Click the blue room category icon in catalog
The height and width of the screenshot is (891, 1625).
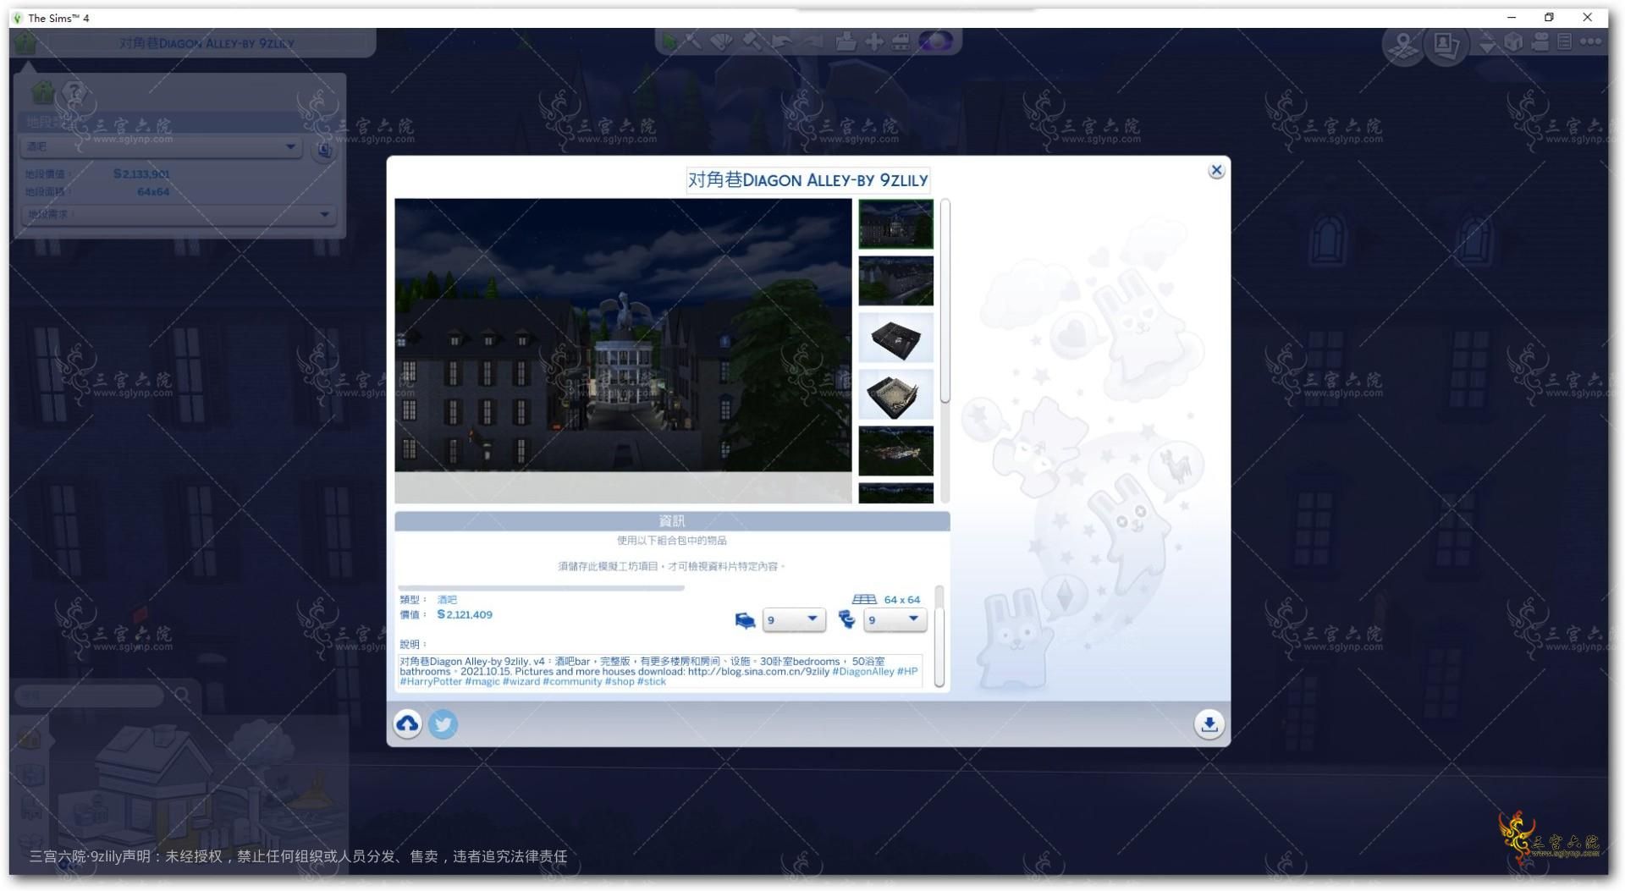(x=30, y=776)
